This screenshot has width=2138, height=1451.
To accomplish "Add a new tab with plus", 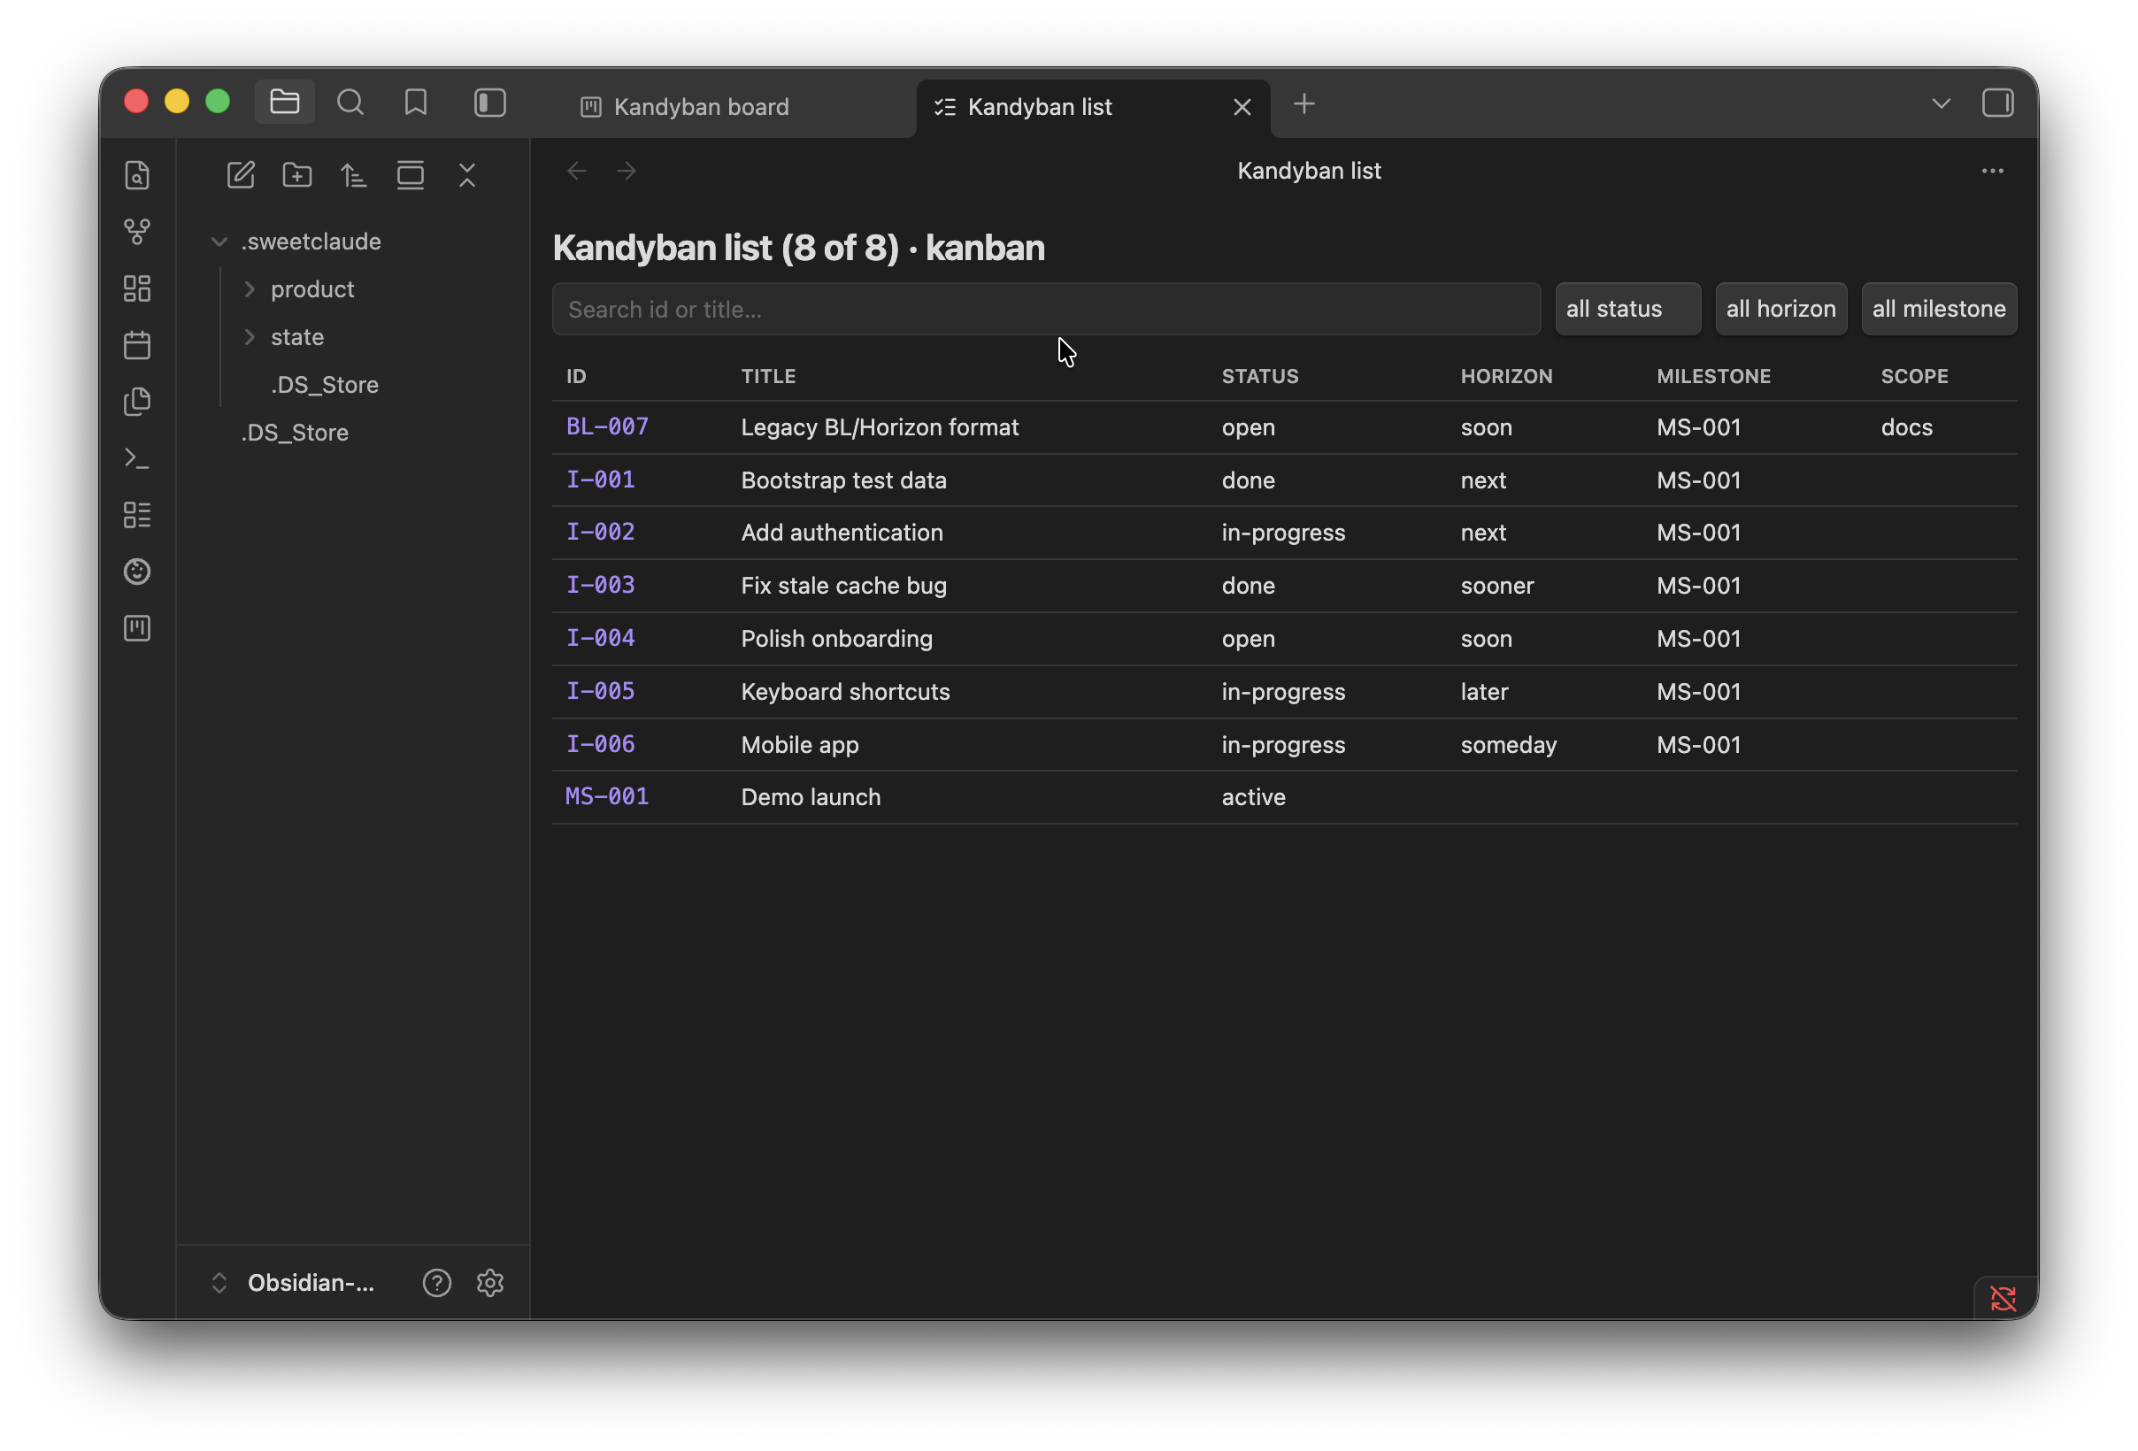I will point(1304,104).
